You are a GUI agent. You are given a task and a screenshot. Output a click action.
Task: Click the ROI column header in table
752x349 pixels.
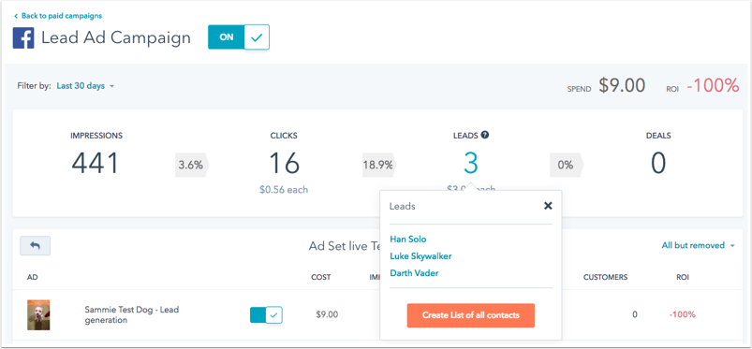pyautogui.click(x=682, y=277)
